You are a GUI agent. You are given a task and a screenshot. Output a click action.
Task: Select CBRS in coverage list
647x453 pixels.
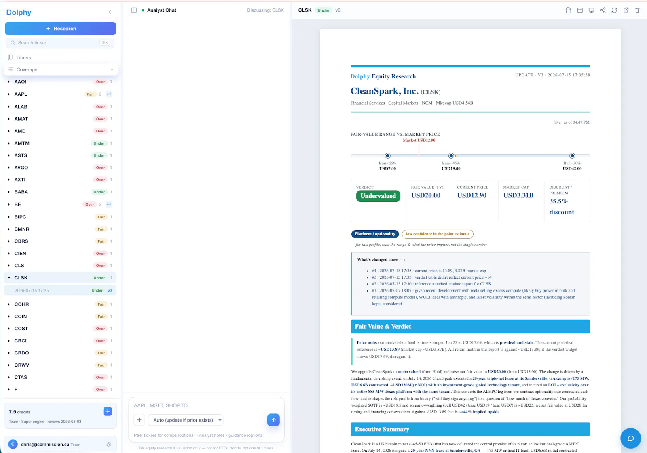(x=60, y=241)
